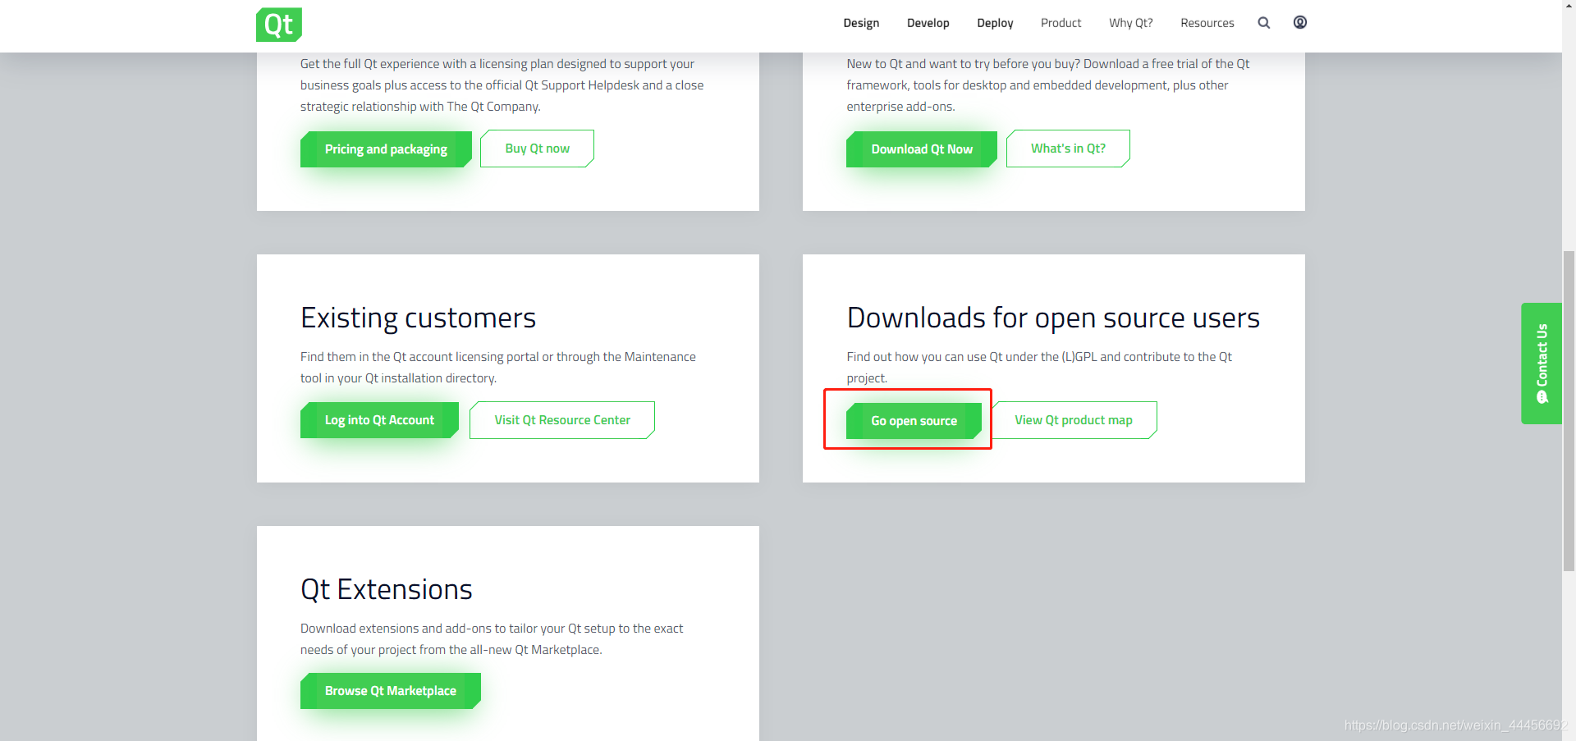Visit Qt Resource Center
Image resolution: width=1576 pixels, height=741 pixels.
[562, 420]
